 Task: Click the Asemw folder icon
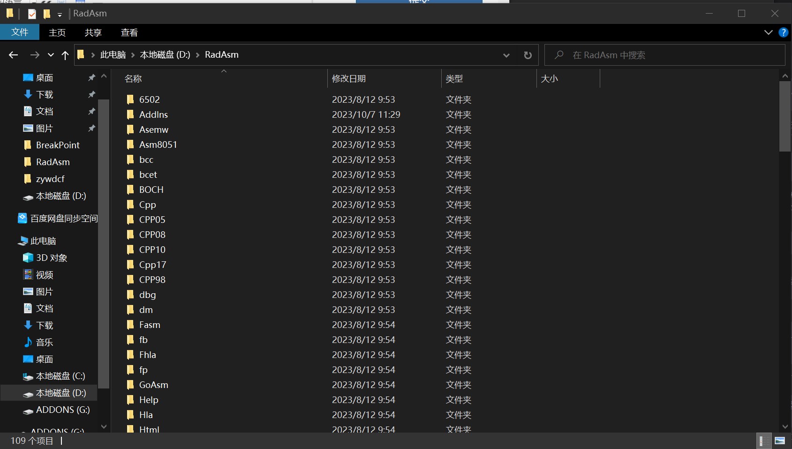[x=130, y=129]
